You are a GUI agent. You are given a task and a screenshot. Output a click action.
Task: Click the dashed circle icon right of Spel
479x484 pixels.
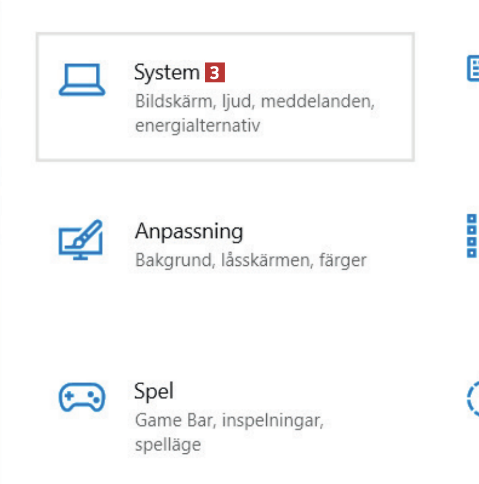(473, 397)
